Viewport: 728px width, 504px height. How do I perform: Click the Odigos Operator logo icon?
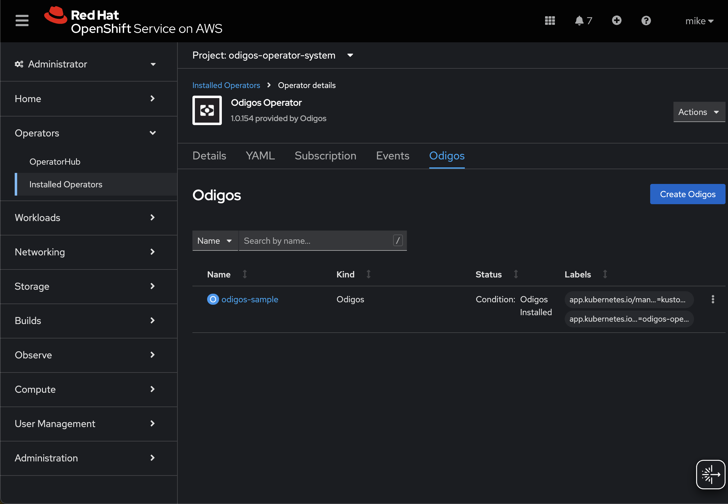[x=207, y=111]
